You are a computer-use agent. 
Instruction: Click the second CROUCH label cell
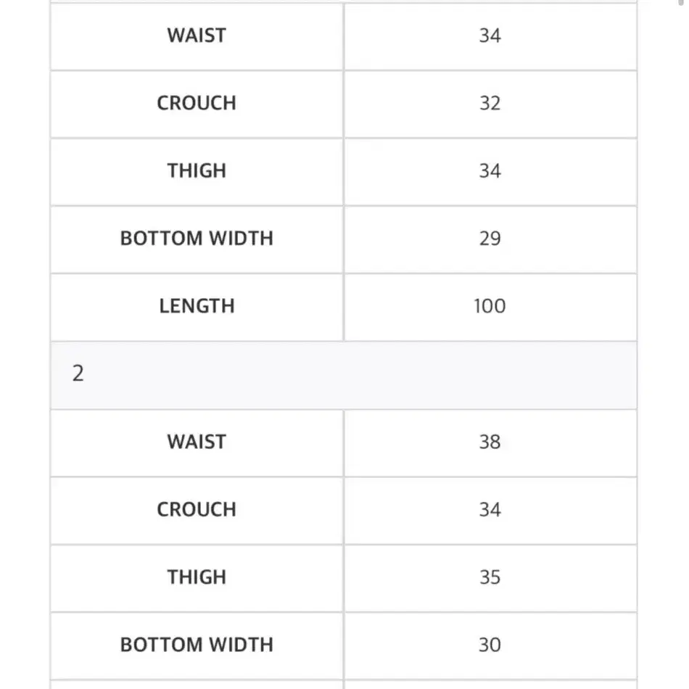click(197, 510)
